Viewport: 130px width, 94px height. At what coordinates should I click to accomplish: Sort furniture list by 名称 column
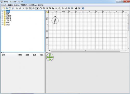point(3,55)
